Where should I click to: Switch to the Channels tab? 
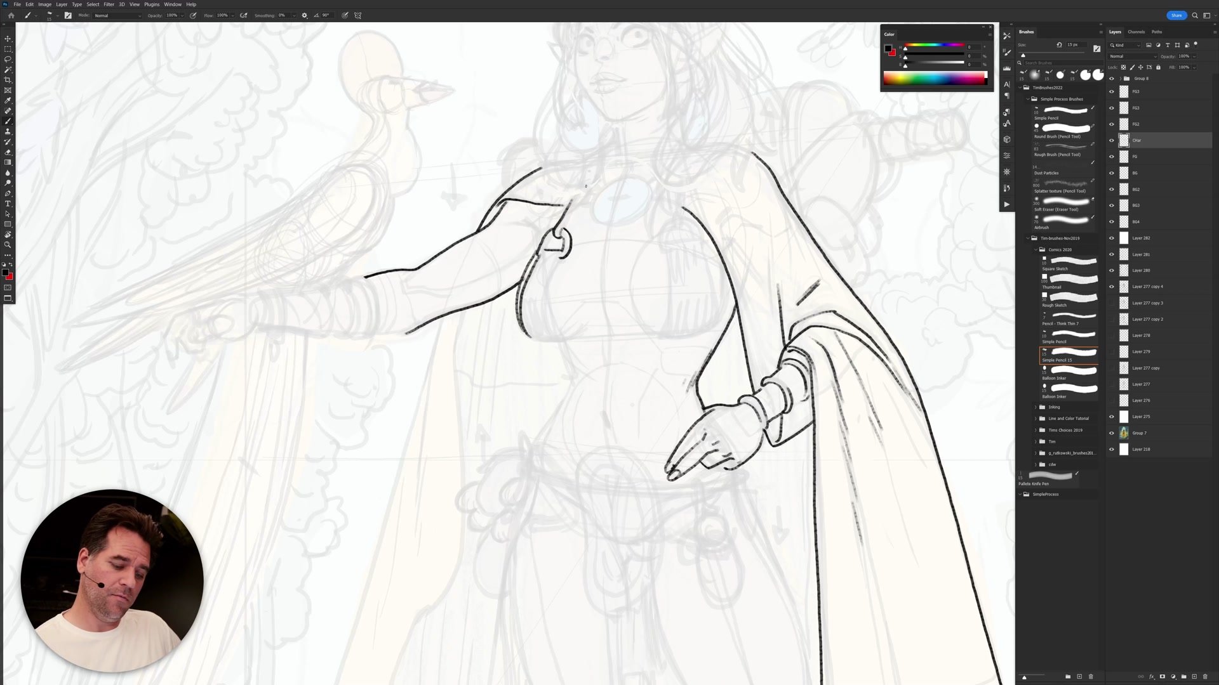(x=1136, y=32)
